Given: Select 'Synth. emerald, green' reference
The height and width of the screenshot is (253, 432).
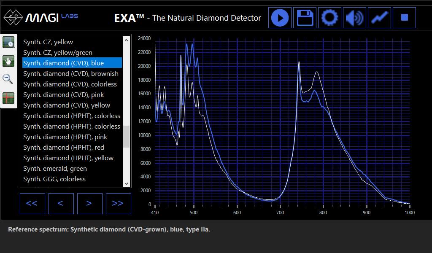Looking at the screenshot, I should pyautogui.click(x=72, y=168).
